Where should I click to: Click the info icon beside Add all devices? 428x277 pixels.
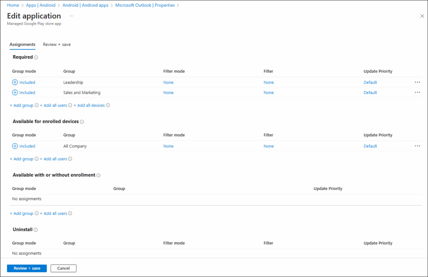[108, 105]
